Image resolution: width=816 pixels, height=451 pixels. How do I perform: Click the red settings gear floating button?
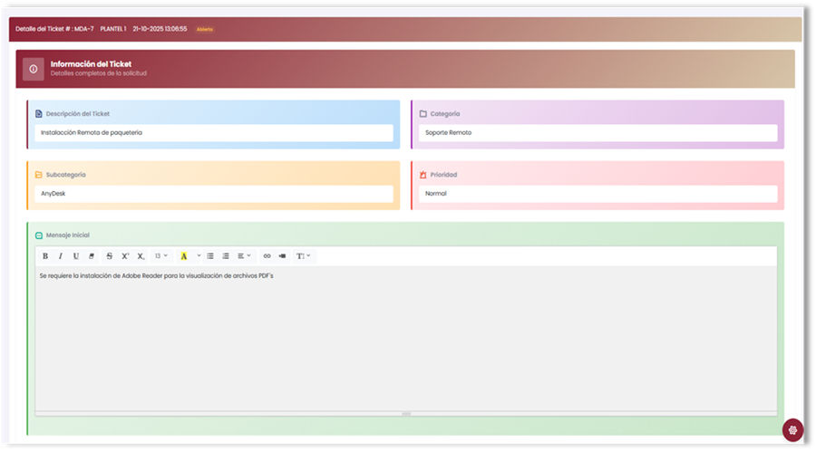pos(792,429)
